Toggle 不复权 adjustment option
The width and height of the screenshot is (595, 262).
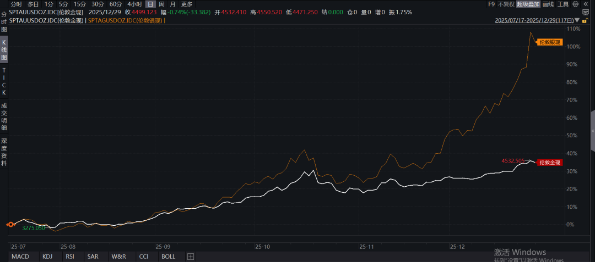[506, 4]
